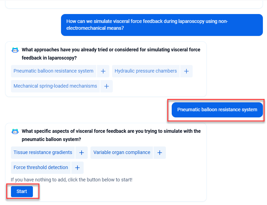Click bot avatar beside 'What approaches' question
This screenshot has width=267, height=205.
coord(15,50)
